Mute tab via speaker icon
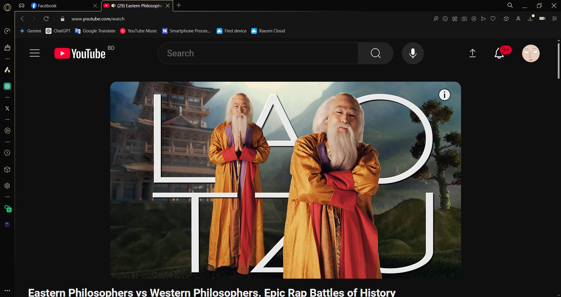Image resolution: width=561 pixels, height=297 pixels. pyautogui.click(x=113, y=6)
